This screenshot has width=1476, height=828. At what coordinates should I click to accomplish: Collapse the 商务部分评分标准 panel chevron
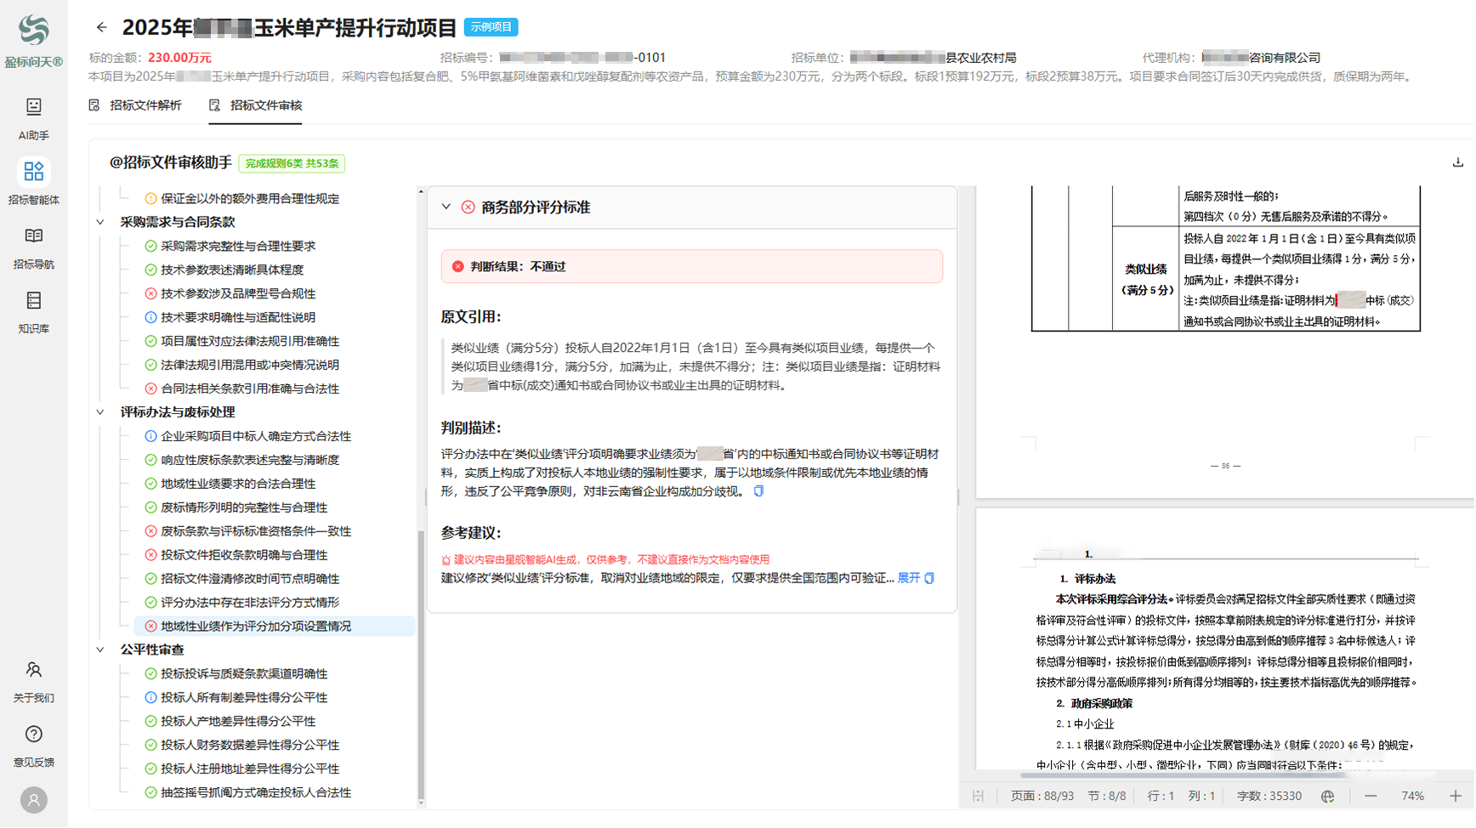[x=446, y=207]
